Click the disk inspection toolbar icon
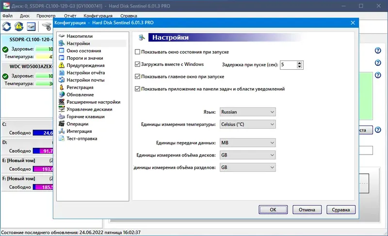This screenshot has width=388, height=236. point(47,27)
